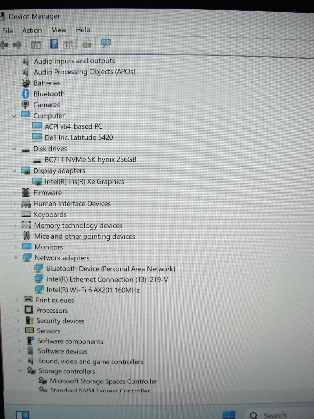Expand the Processors category

[x=18, y=310]
